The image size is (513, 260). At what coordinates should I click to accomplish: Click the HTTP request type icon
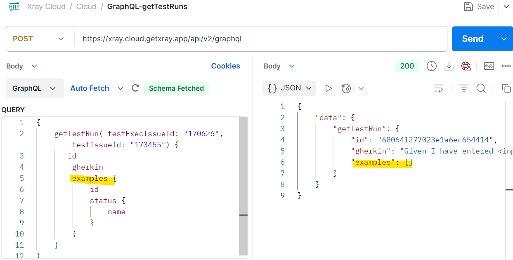[14, 7]
